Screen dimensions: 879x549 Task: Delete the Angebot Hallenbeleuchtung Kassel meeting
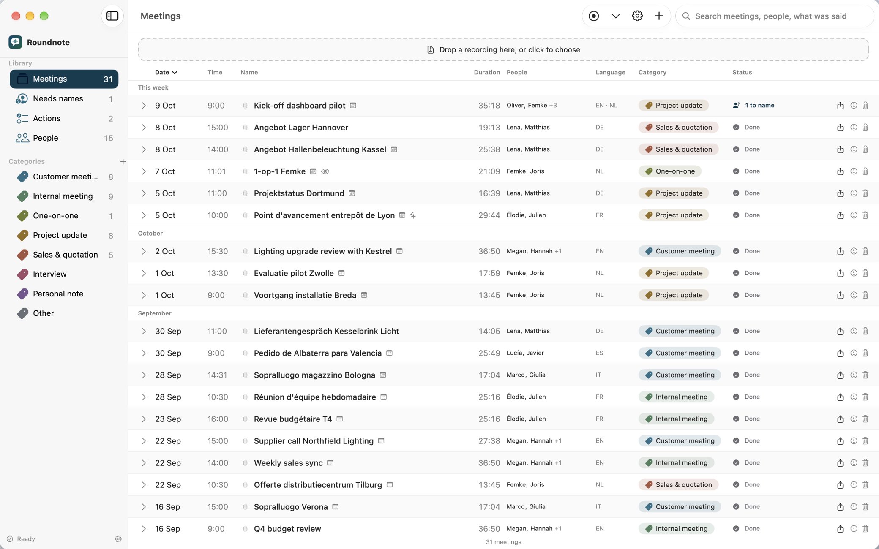tap(865, 149)
